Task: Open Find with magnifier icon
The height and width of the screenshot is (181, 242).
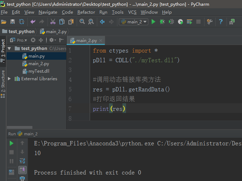Action: tap(82, 22)
